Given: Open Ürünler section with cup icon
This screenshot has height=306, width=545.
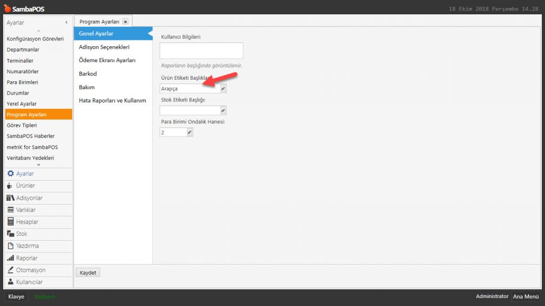Looking at the screenshot, I should [x=26, y=186].
